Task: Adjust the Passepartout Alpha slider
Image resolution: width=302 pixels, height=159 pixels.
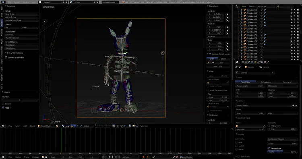Action: 282,152
